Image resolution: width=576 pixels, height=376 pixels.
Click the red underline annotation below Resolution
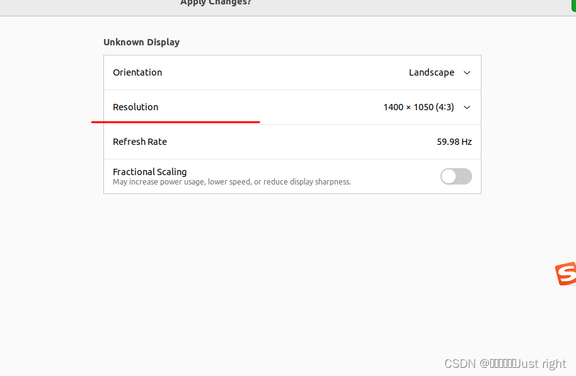176,121
